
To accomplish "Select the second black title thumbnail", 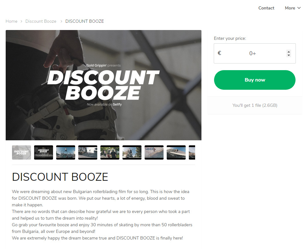I will 44,152.
